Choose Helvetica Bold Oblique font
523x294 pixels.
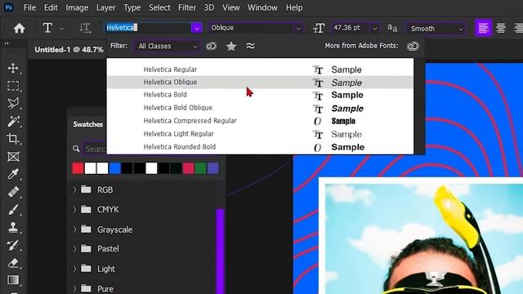(260, 108)
